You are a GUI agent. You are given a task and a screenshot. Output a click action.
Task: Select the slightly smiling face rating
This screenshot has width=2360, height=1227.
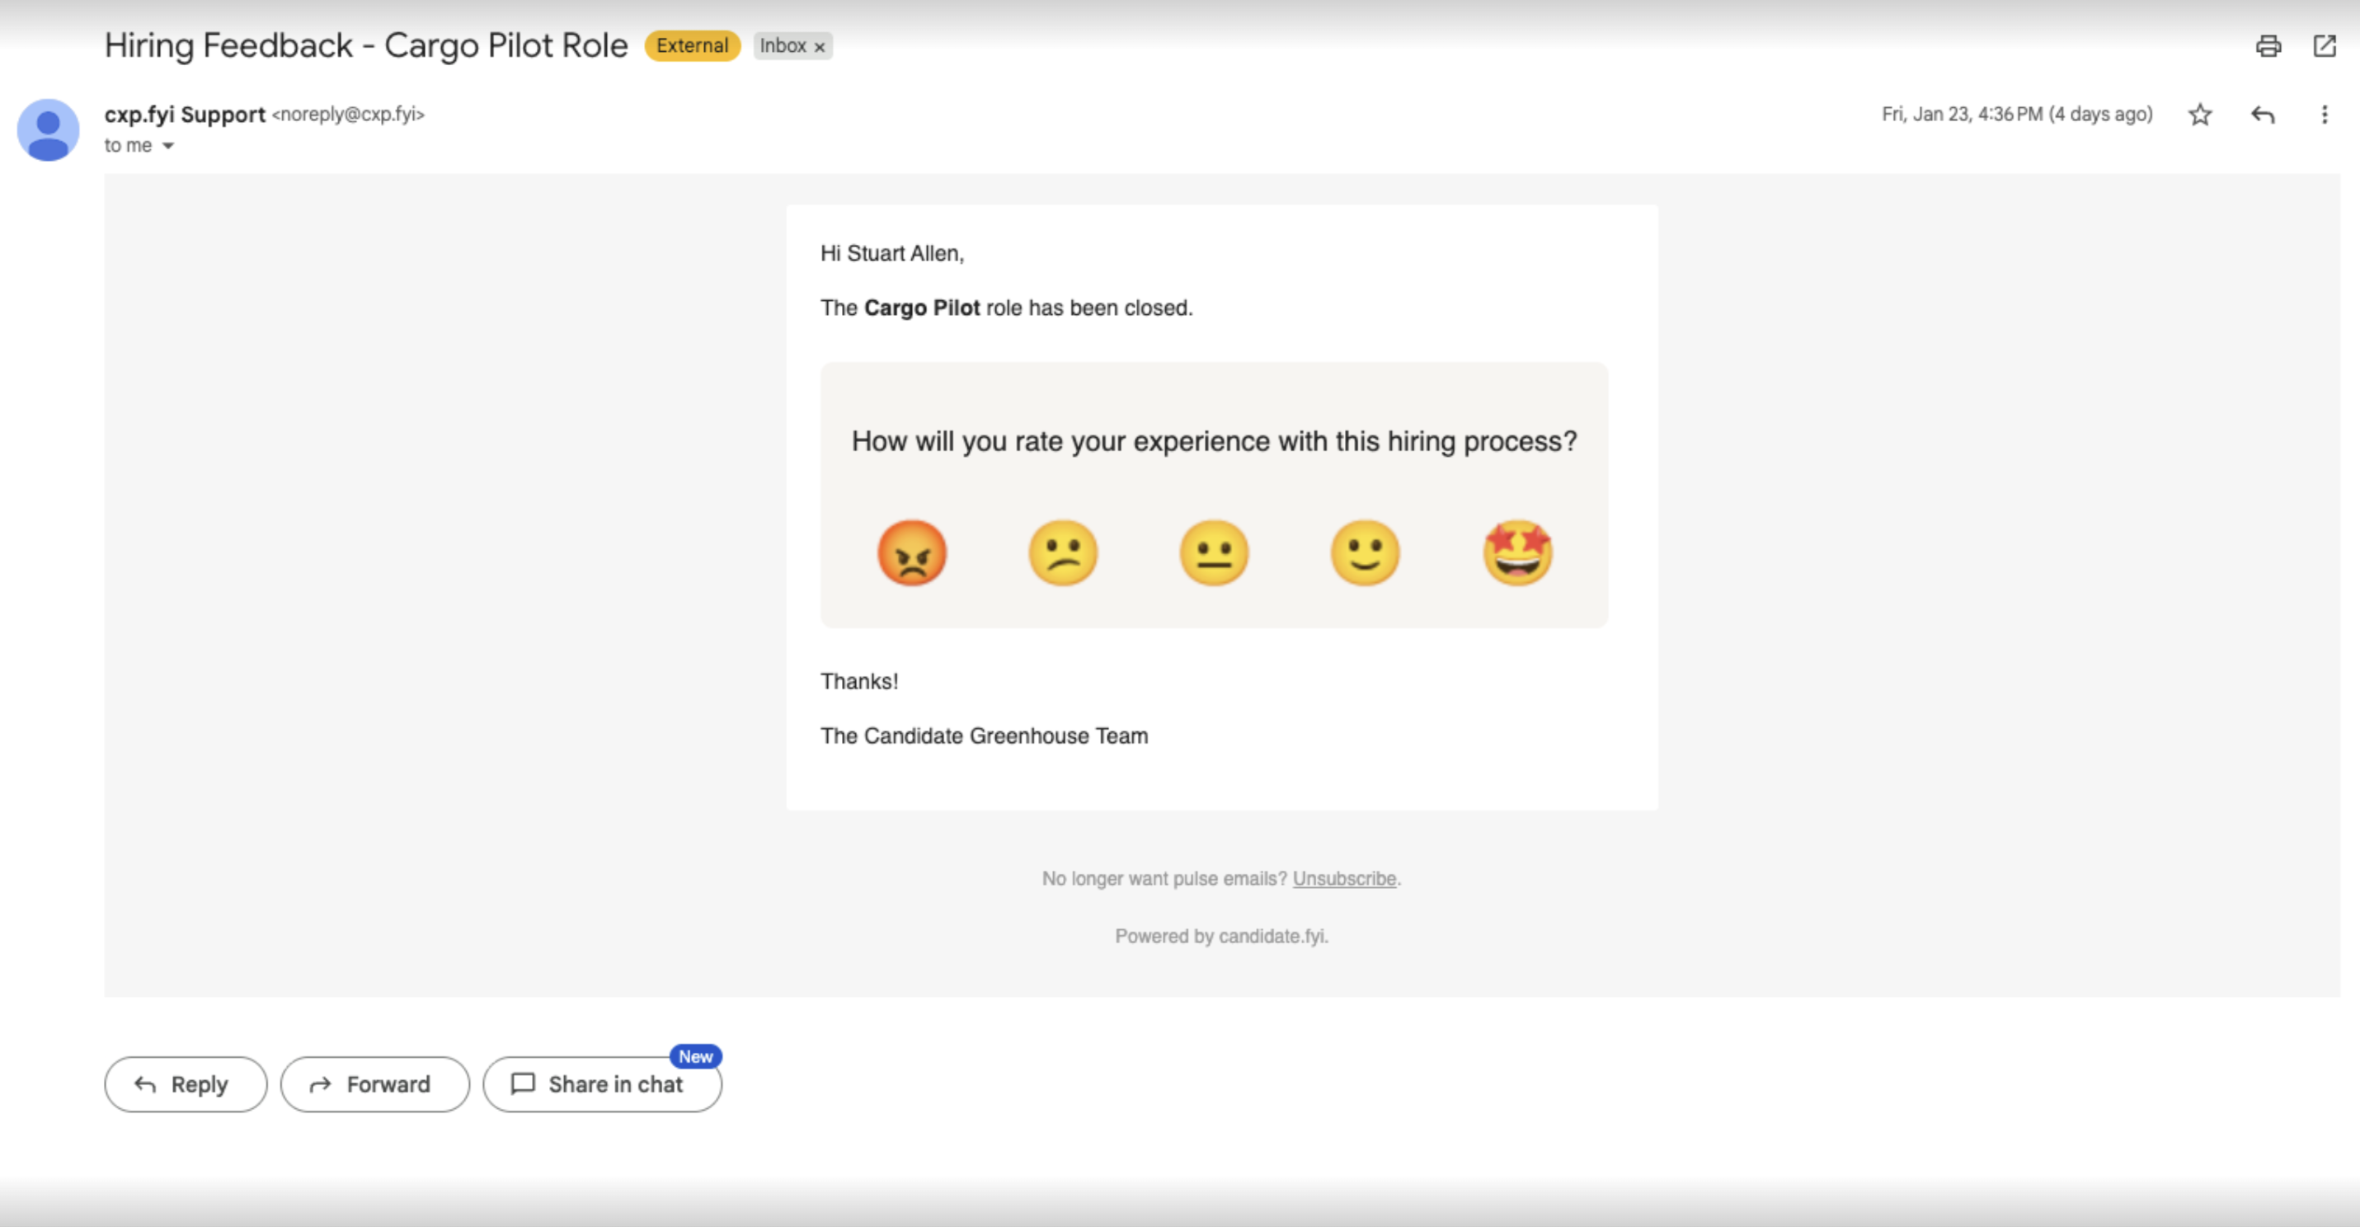[x=1365, y=552]
